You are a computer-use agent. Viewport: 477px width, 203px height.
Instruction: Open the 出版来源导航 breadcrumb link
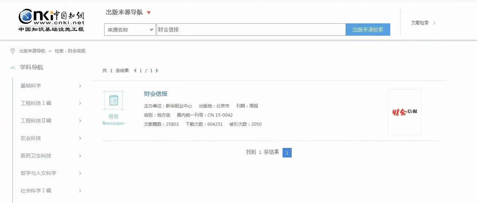coord(32,51)
